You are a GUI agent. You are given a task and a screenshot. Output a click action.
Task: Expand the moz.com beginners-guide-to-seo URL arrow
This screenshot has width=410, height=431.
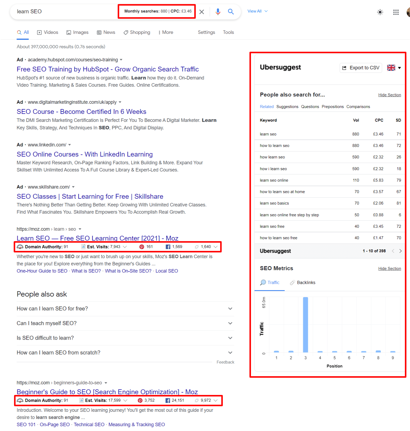click(x=106, y=383)
